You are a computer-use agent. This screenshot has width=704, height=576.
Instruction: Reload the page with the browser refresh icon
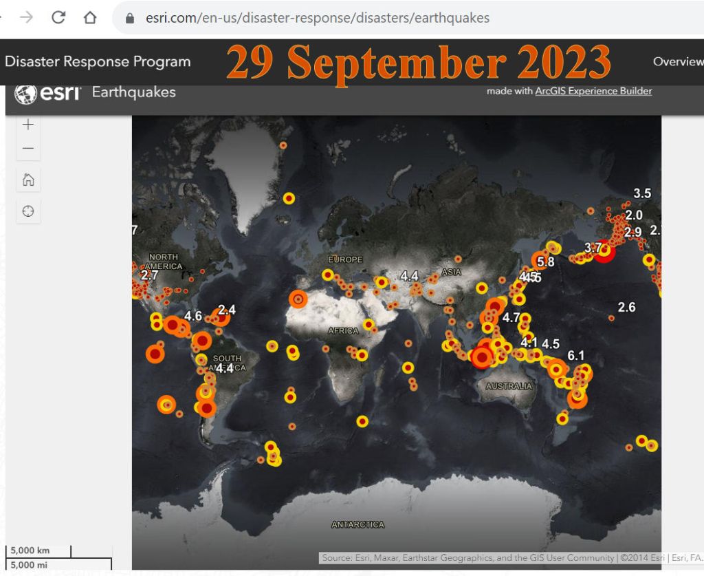(x=58, y=18)
